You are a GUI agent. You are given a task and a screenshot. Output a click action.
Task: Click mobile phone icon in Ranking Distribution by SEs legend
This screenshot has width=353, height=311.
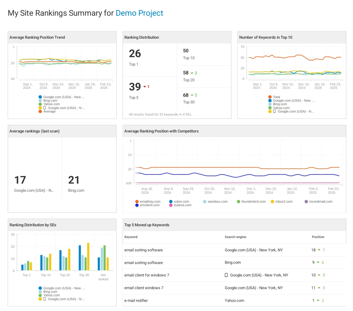(45, 299)
